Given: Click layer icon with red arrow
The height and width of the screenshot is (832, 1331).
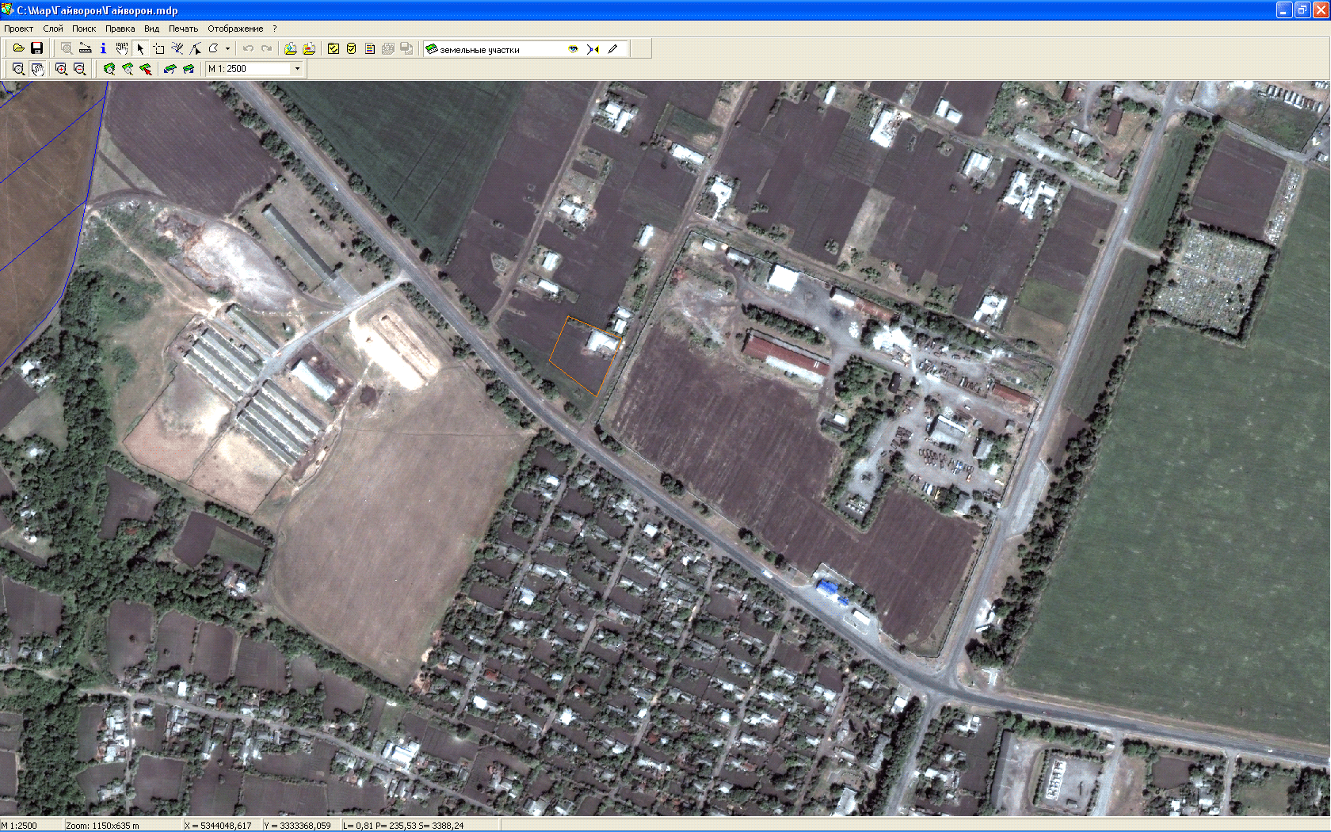Looking at the screenshot, I should pyautogui.click(x=146, y=69).
